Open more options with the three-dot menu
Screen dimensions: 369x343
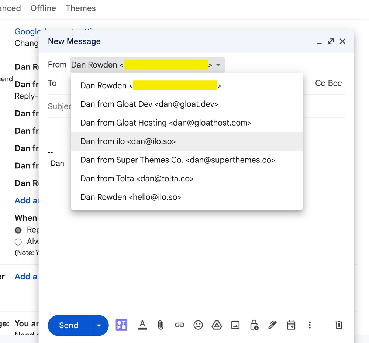pyautogui.click(x=310, y=325)
